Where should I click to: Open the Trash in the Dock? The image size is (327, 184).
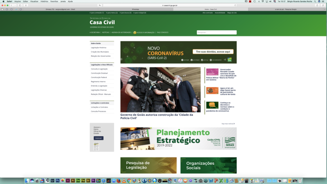[300, 180]
